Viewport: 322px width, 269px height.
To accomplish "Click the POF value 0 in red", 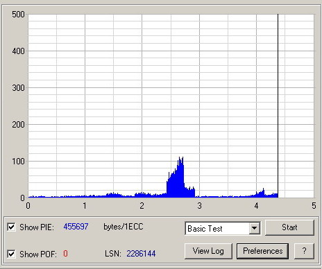I will [65, 254].
